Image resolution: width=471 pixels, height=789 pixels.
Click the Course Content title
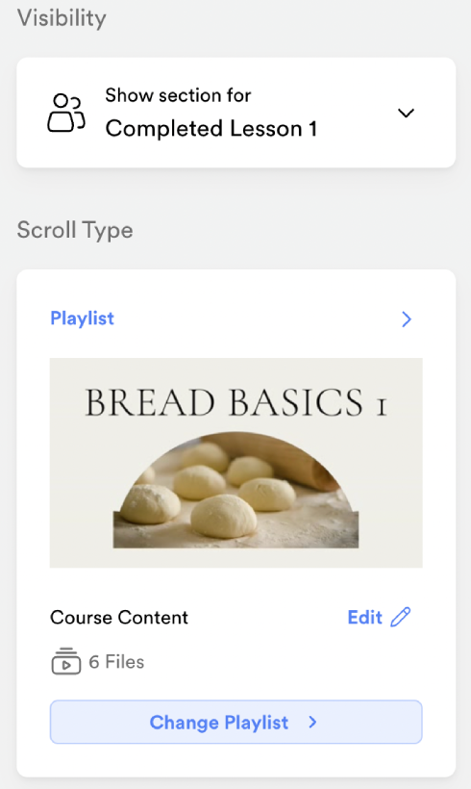coord(119,618)
